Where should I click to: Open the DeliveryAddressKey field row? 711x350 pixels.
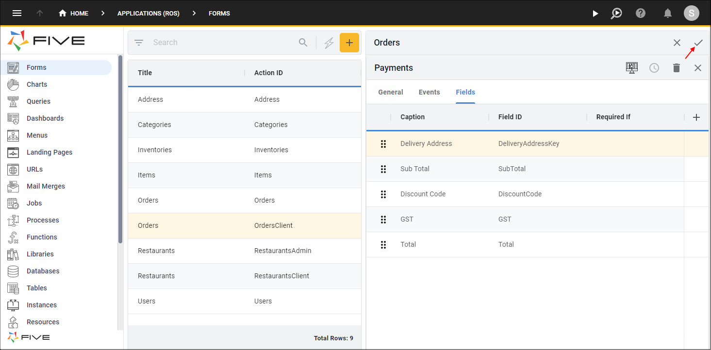(537, 143)
